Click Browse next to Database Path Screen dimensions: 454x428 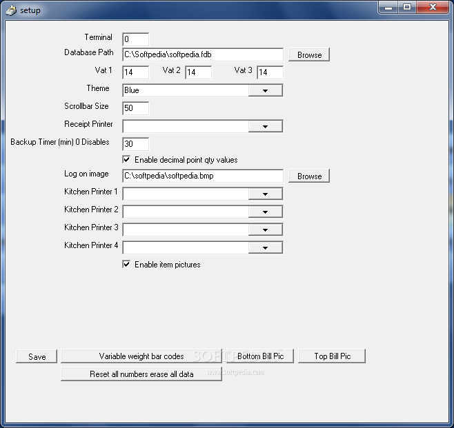(309, 54)
